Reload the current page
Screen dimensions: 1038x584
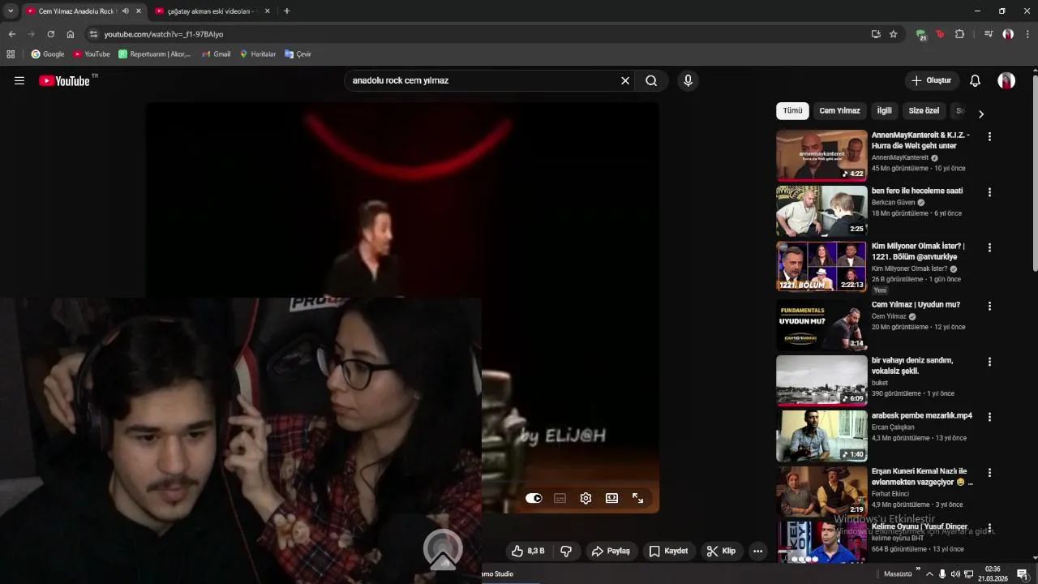pyautogui.click(x=51, y=34)
